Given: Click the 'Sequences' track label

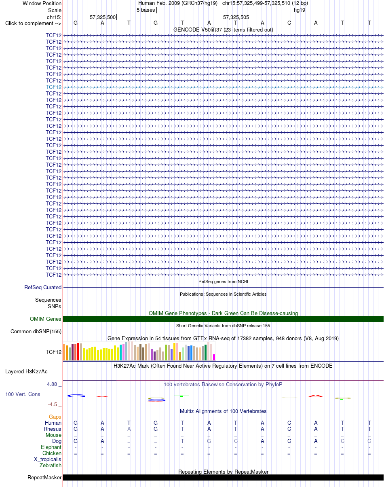Looking at the screenshot, I should pyautogui.click(x=48, y=300).
